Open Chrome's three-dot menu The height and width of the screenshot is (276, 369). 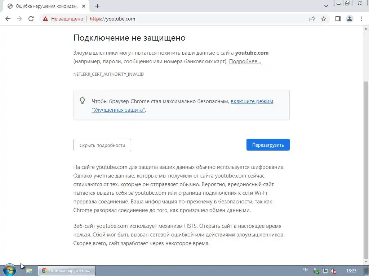(361, 19)
